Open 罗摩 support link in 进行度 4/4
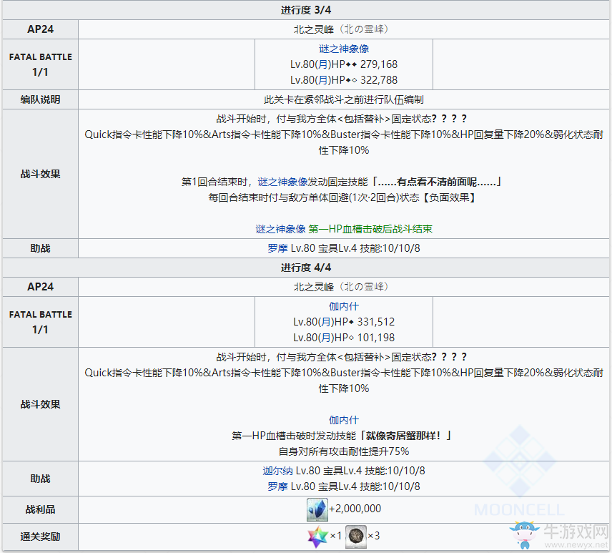Screen dimensions: 612x553 (277, 486)
